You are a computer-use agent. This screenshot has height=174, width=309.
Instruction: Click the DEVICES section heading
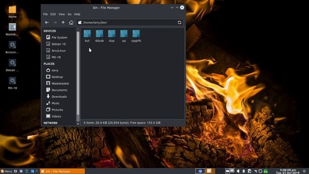pos(50,31)
